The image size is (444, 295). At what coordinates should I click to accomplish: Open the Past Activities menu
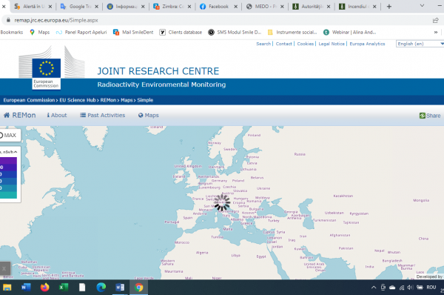click(103, 115)
